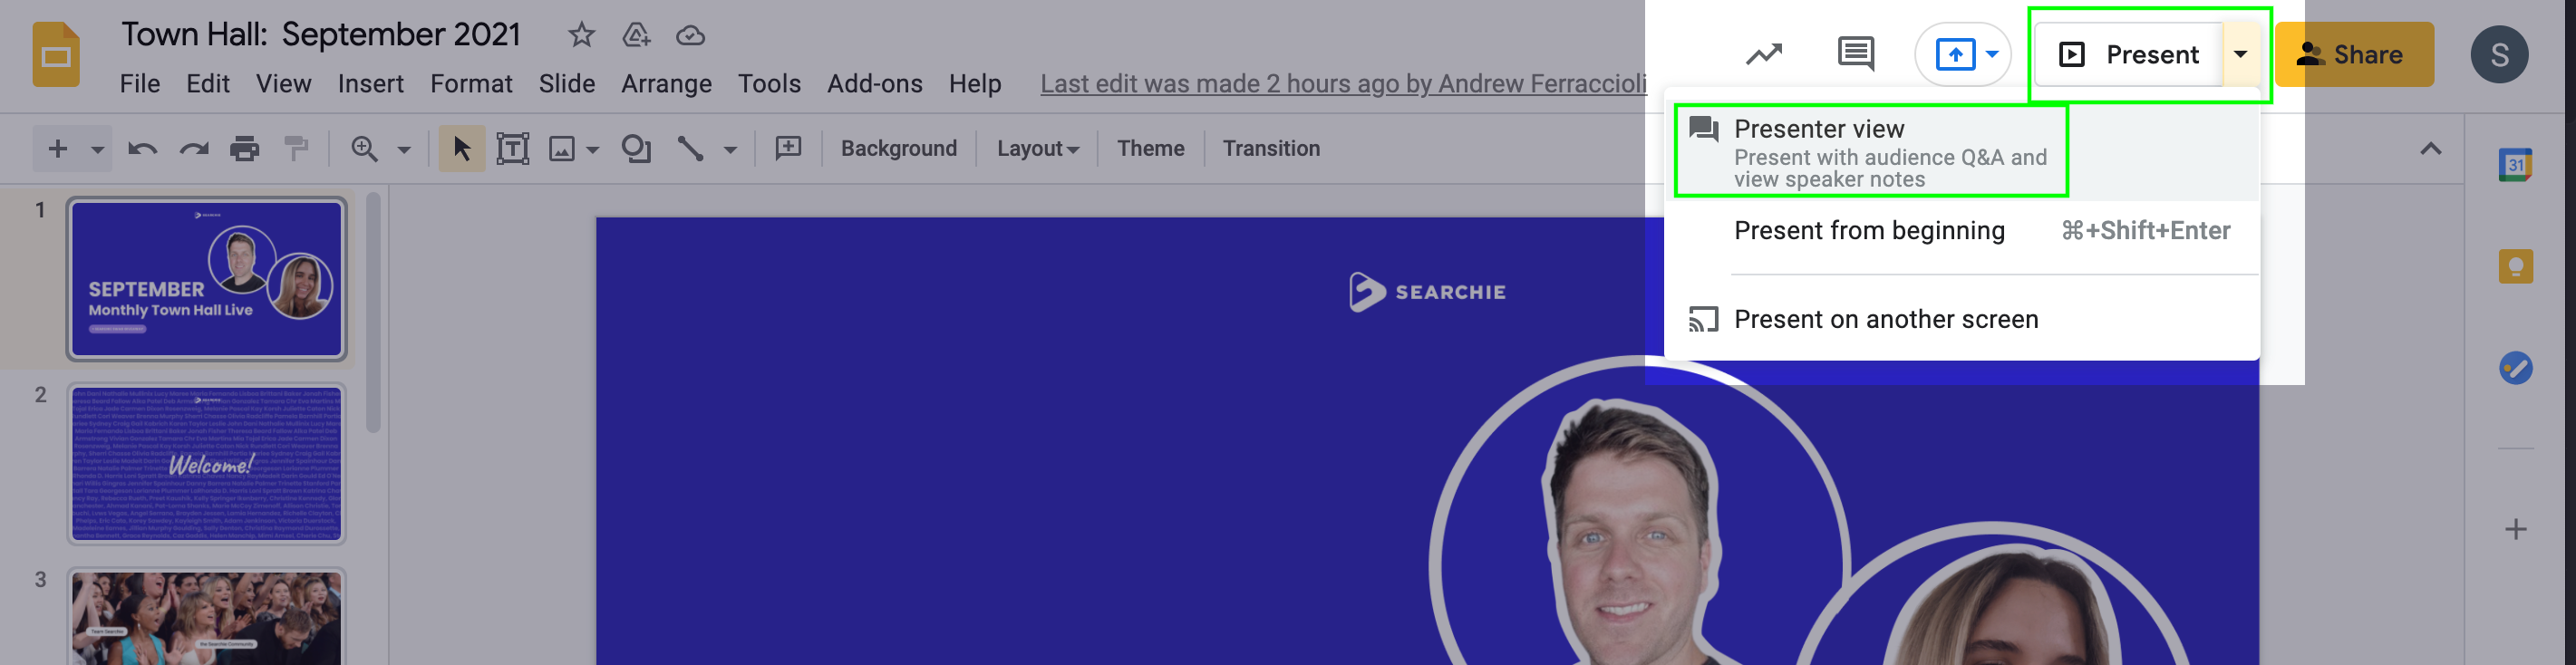The width and height of the screenshot is (2576, 665).
Task: Click the Paint format icon
Action: pyautogui.click(x=296, y=149)
